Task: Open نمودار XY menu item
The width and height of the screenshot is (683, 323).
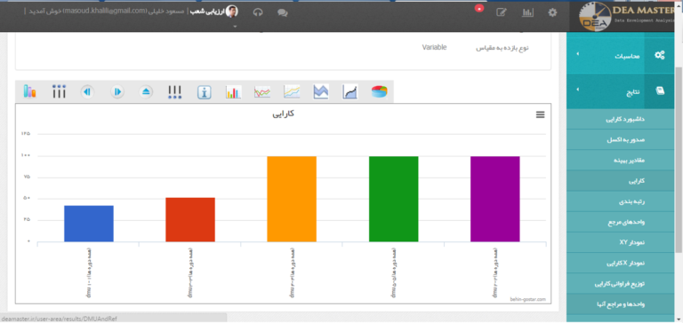Action: tap(620, 242)
